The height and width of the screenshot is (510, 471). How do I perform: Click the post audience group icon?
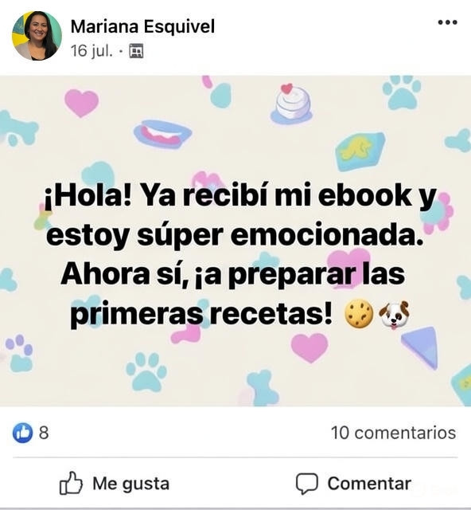(136, 51)
